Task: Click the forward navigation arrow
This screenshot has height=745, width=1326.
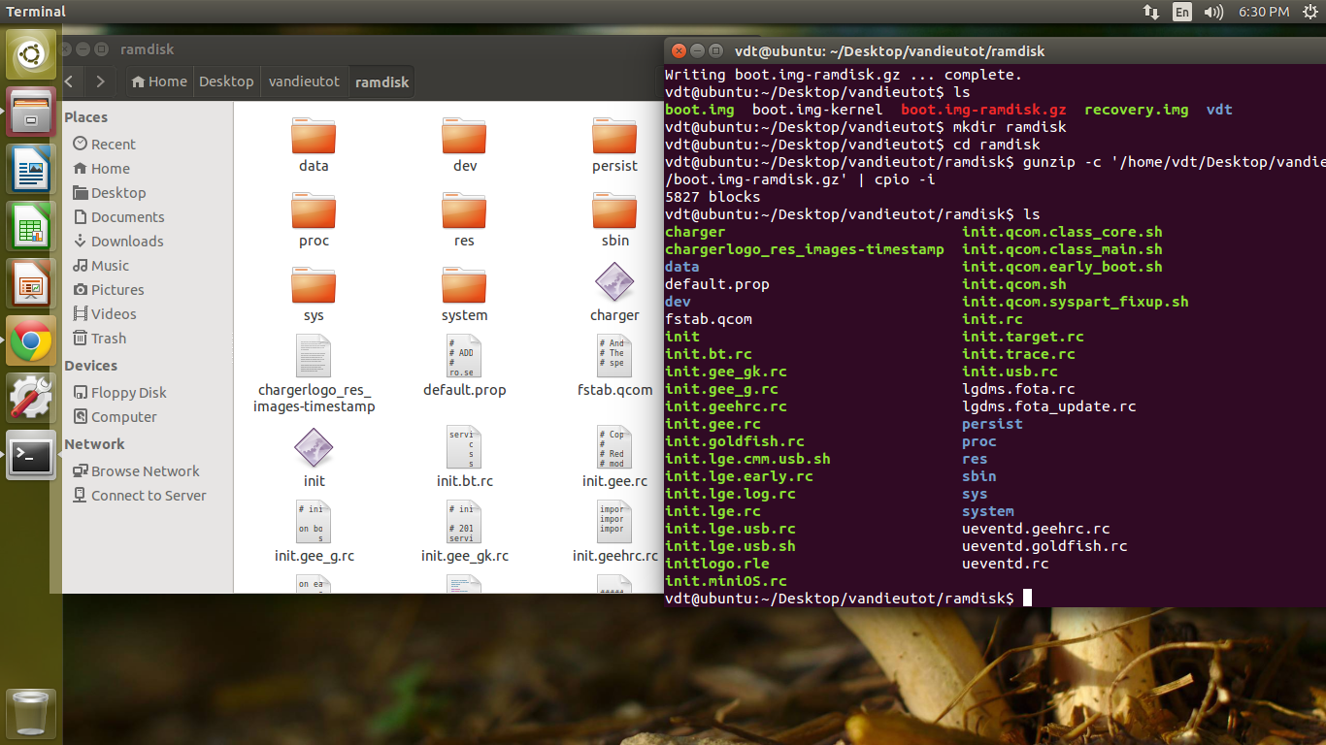Action: (x=100, y=81)
